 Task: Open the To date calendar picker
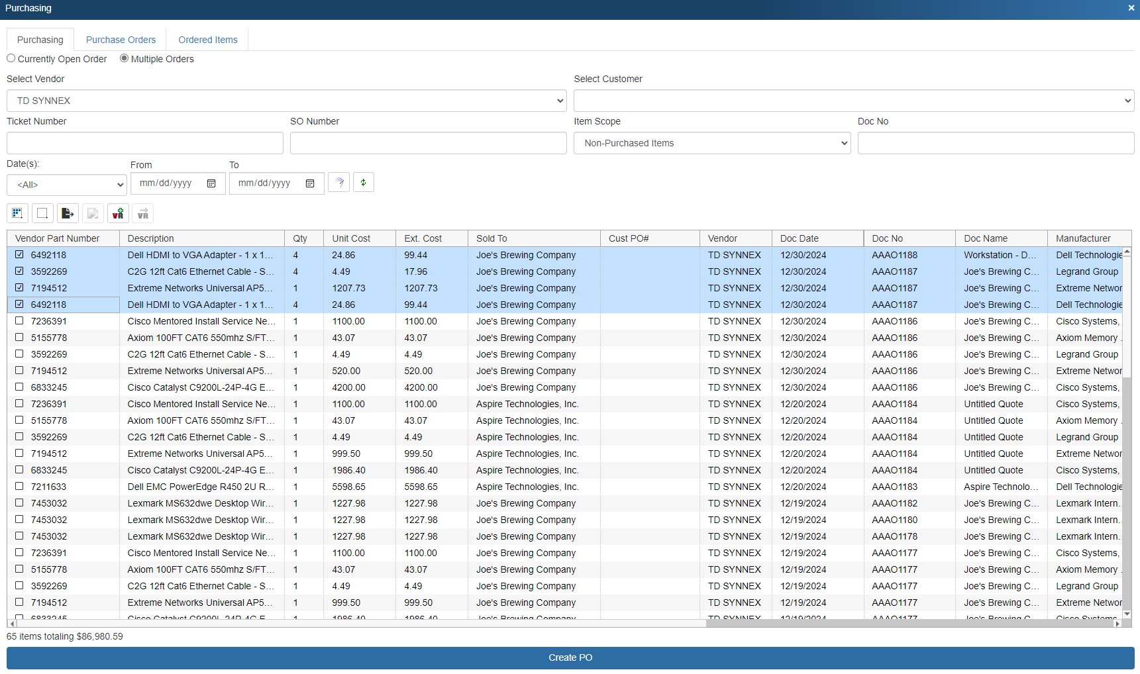coord(310,183)
